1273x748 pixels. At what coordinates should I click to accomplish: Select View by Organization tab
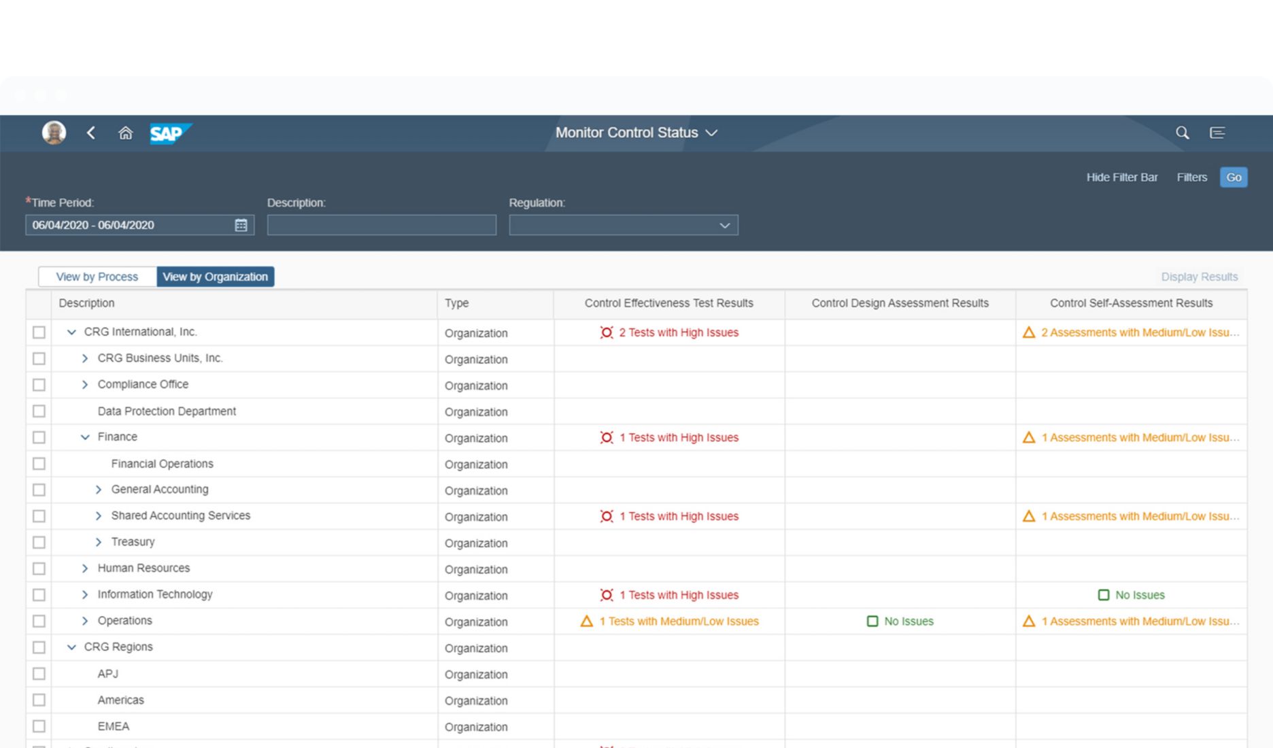point(215,277)
